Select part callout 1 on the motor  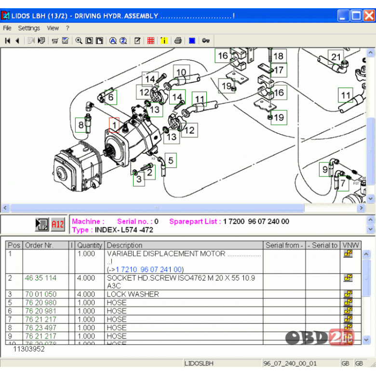[x=114, y=125]
